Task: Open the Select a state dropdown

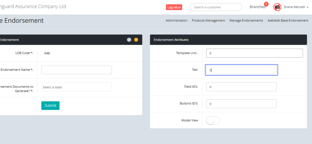Action: (76, 87)
